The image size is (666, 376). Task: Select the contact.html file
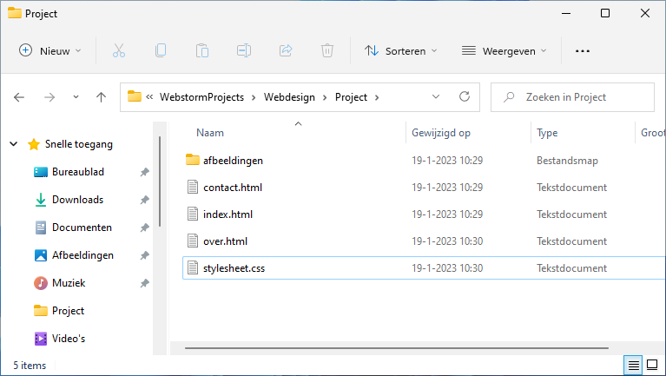(233, 188)
